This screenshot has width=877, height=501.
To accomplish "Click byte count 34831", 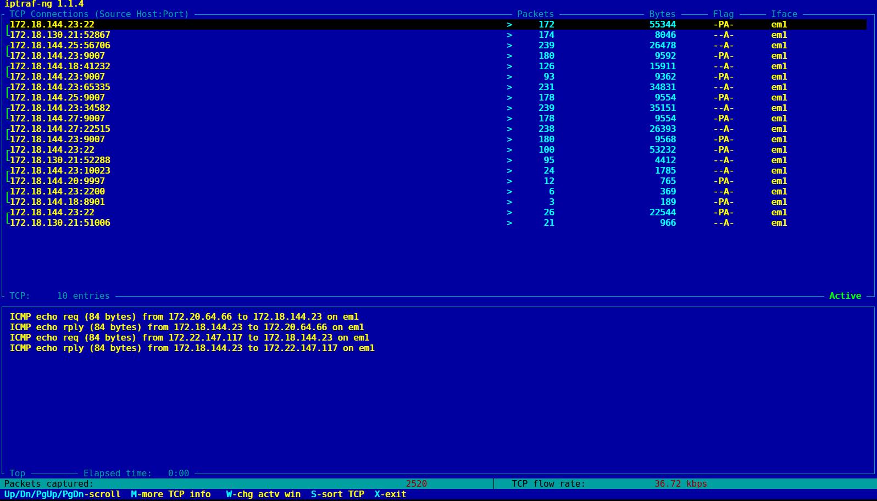I will click(x=663, y=87).
